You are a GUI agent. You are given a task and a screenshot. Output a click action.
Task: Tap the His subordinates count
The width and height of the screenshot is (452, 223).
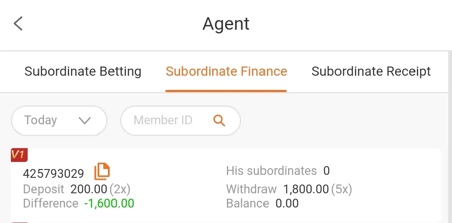tap(326, 171)
